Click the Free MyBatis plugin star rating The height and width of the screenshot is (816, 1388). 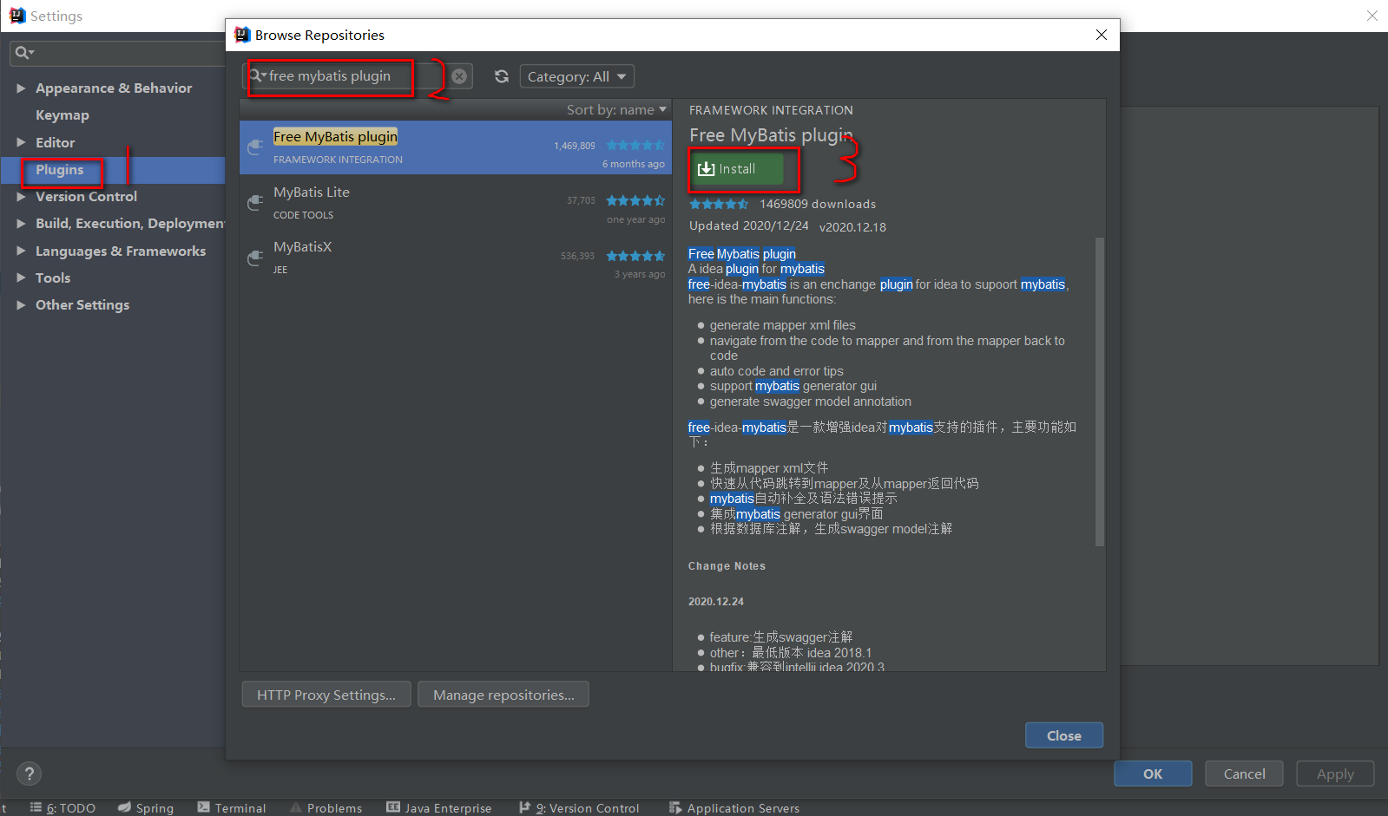tap(635, 146)
